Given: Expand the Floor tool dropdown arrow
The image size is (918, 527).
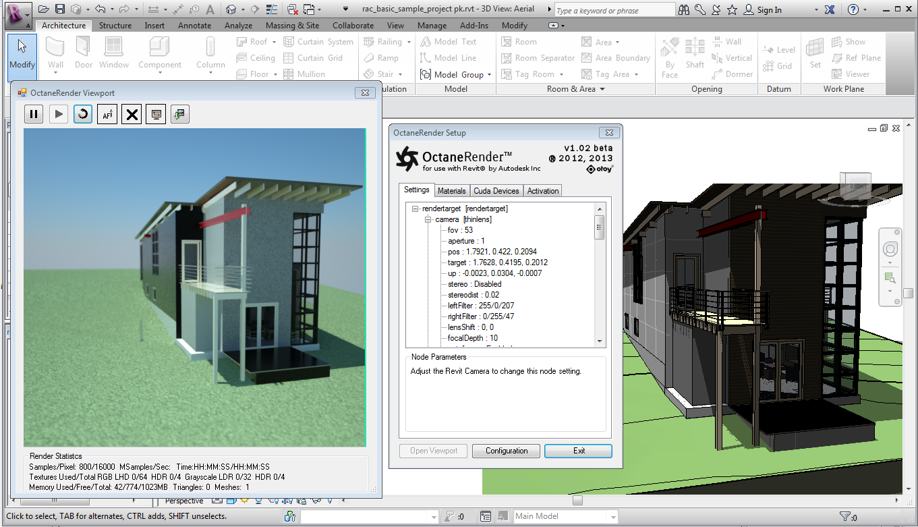Looking at the screenshot, I should (x=275, y=74).
